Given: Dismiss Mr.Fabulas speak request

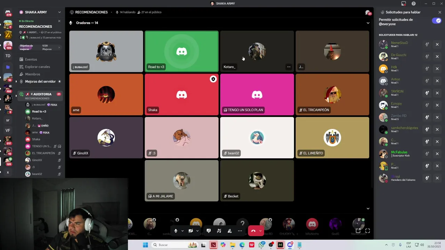Looking at the screenshot, I should tap(437, 154).
